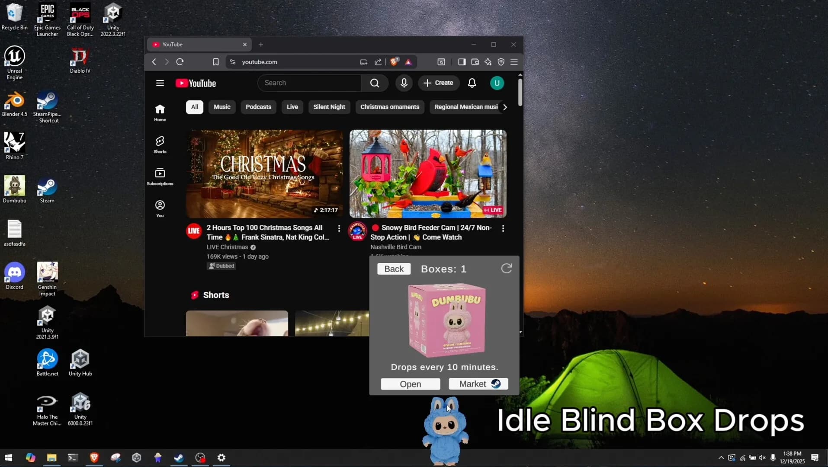Click the YouTube search input field
828x467 pixels.
pos(309,83)
